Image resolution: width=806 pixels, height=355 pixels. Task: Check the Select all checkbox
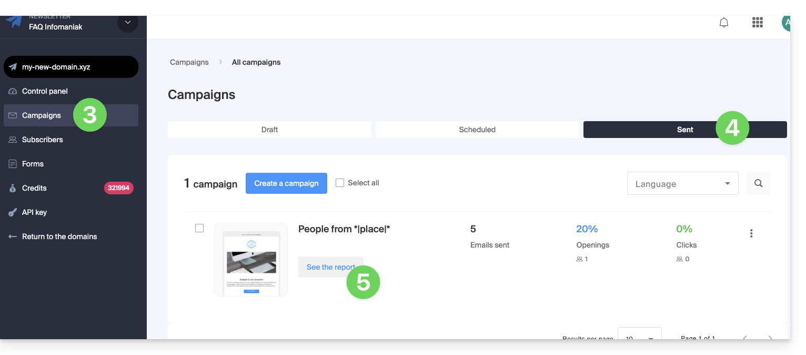click(340, 183)
